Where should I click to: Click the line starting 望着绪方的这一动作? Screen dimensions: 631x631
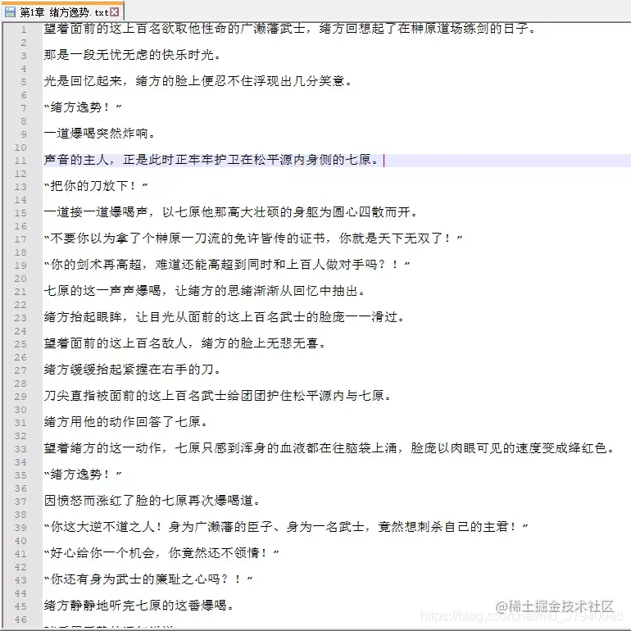coord(329,448)
